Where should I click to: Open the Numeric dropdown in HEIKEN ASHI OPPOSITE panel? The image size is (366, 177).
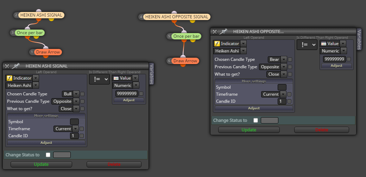click(343, 51)
